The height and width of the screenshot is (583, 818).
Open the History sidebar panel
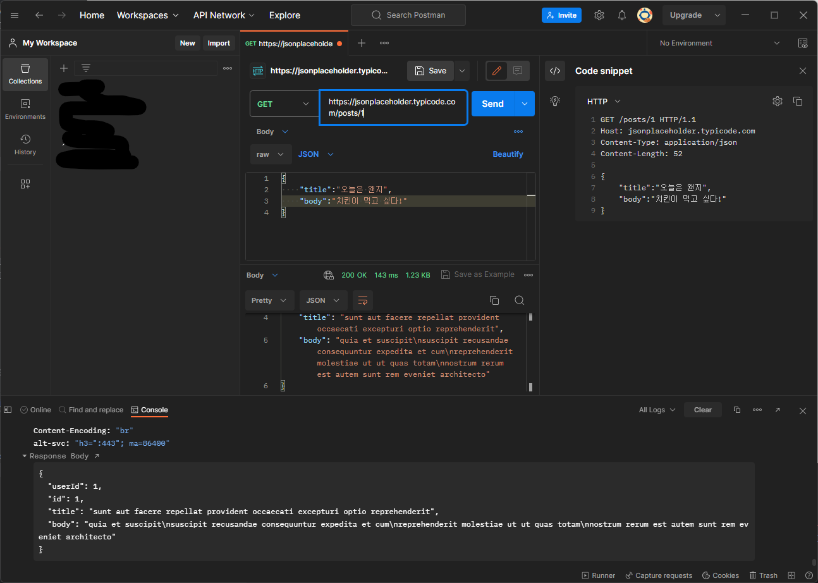25,145
